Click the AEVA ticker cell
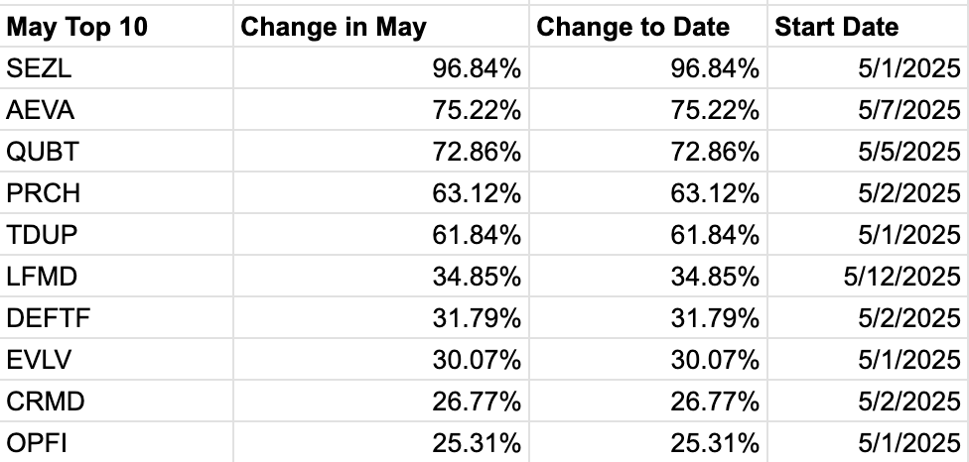Screen dimensions: 969x462 pyautogui.click(x=116, y=110)
